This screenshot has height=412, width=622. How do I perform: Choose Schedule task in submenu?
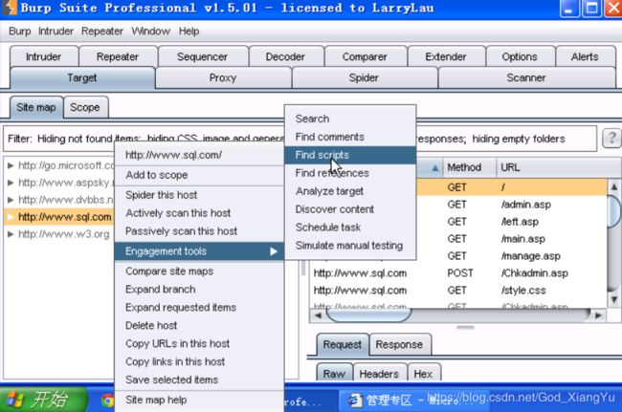pos(350,228)
